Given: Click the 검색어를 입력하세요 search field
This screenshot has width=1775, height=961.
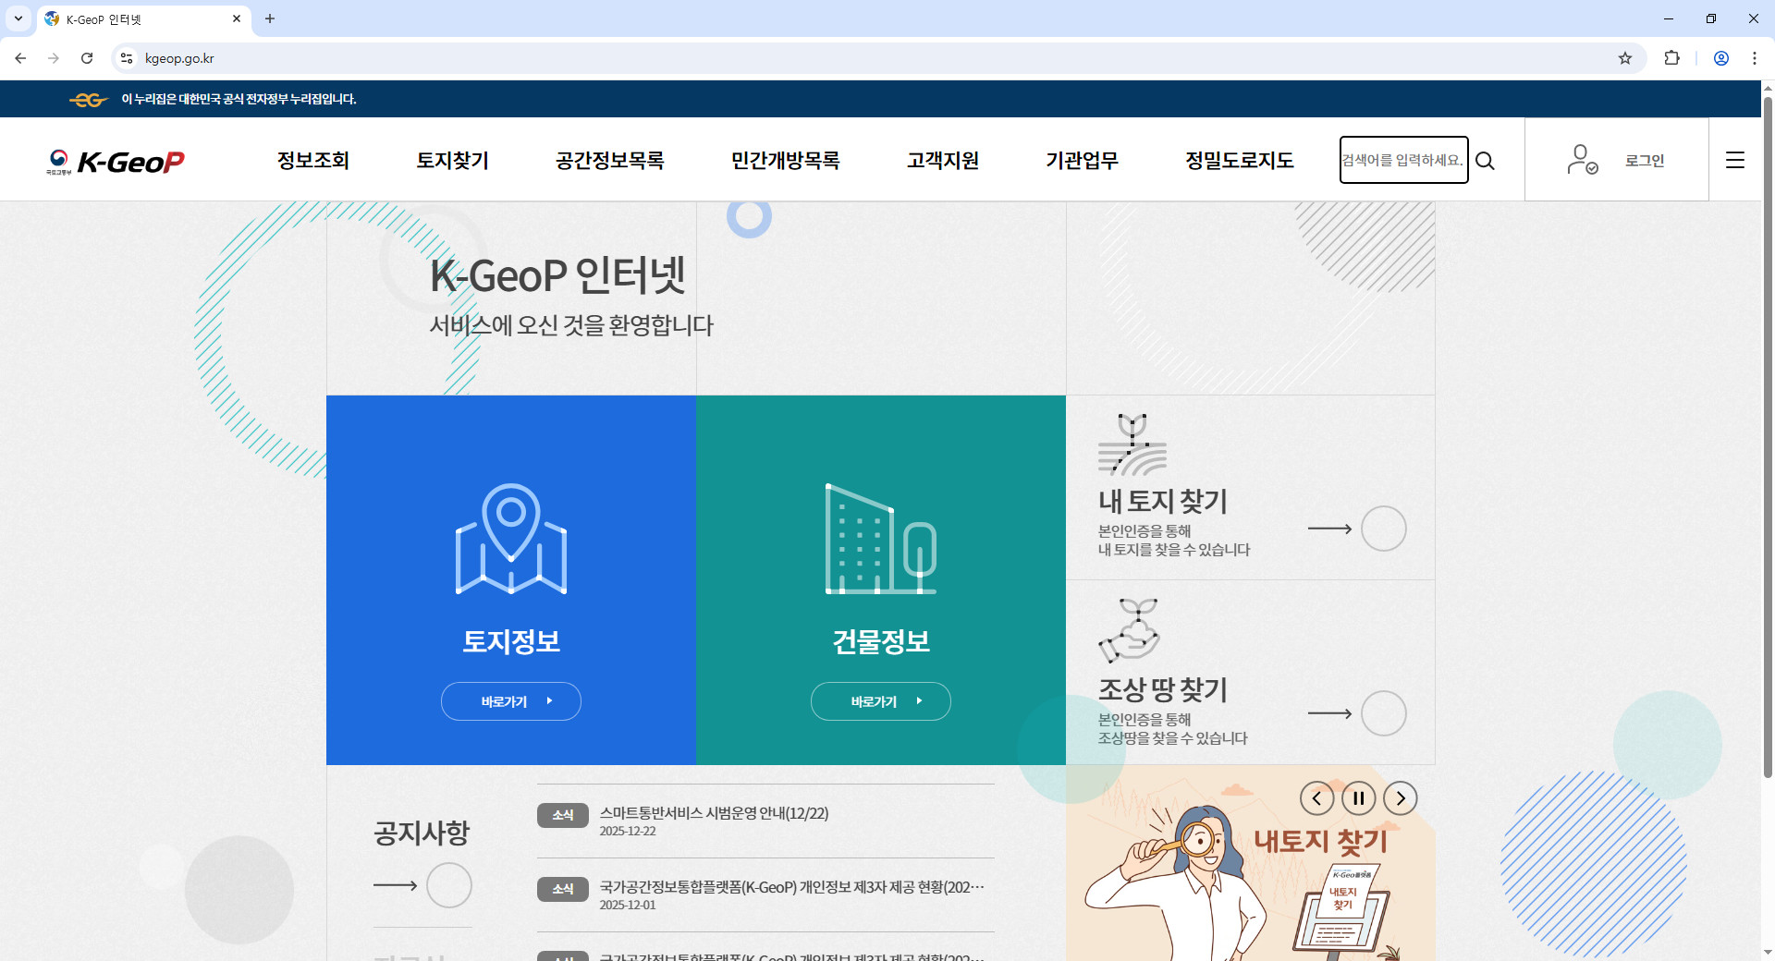Looking at the screenshot, I should click(1402, 159).
